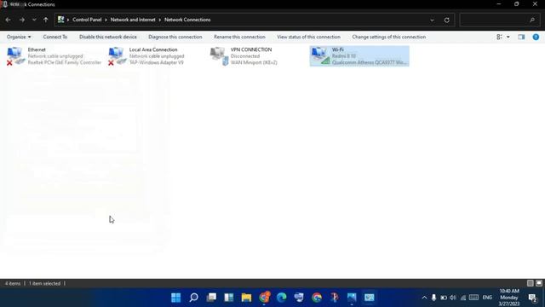Click Connect To in the toolbar

pos(54,37)
